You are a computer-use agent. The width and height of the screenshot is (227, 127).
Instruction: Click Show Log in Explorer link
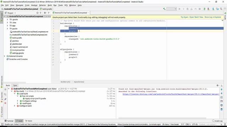pyautogui.click(x=213, y=17)
